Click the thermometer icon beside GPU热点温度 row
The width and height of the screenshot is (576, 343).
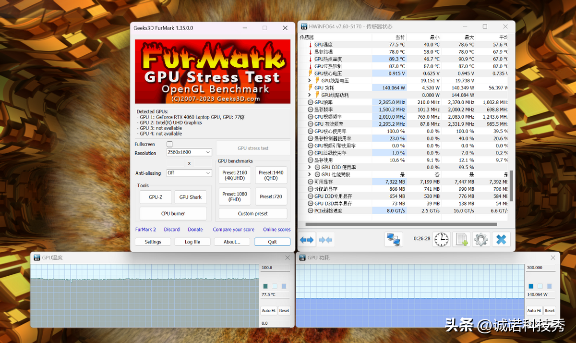coord(310,59)
